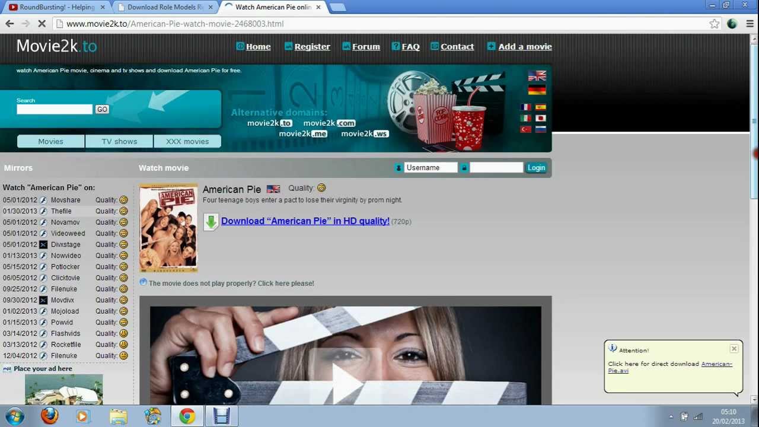Screen dimensions: 759x427
Task: Click the Place your ad here link
Action: tap(43, 369)
